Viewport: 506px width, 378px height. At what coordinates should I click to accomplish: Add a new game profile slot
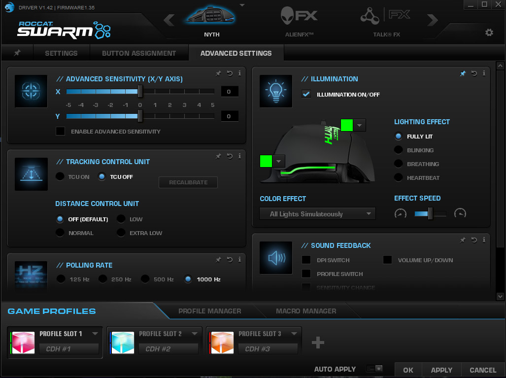pos(318,343)
